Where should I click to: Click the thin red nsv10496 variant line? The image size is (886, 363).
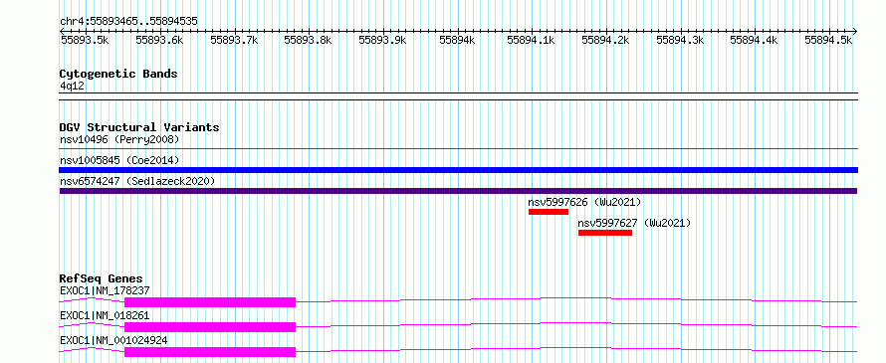pos(458,149)
